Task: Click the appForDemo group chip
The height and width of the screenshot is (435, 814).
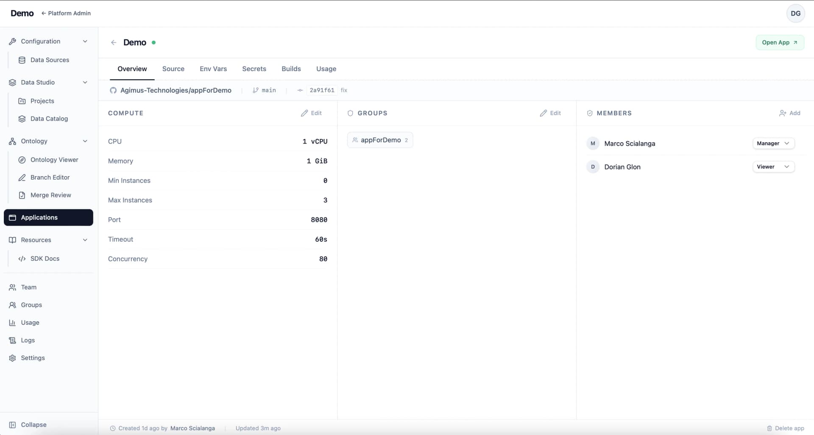Action: [380, 140]
